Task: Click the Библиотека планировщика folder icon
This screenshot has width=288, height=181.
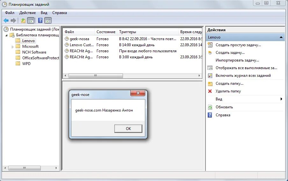Action: click(x=12, y=35)
